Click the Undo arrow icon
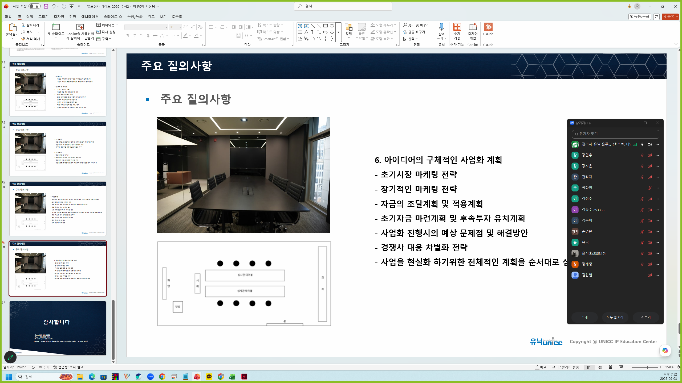The image size is (682, 383). coord(53,6)
